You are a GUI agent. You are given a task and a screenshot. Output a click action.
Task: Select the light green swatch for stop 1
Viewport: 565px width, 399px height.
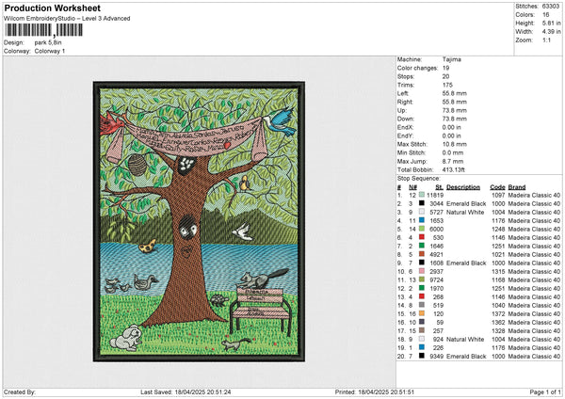[x=423, y=193]
